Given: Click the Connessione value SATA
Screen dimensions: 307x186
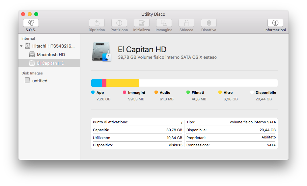Looking at the screenshot, I should 271,145.
